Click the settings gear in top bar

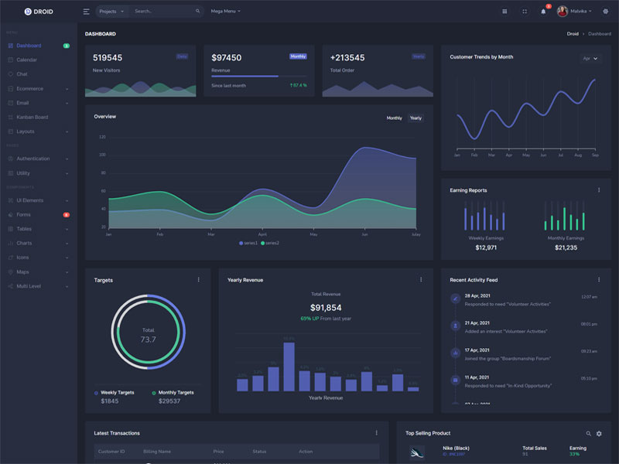pos(605,12)
